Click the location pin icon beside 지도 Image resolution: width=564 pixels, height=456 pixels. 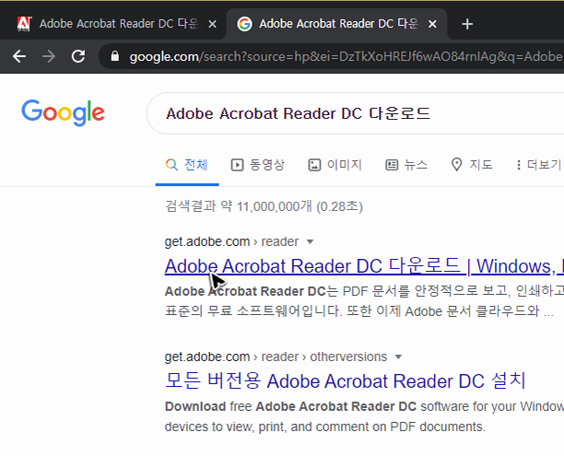[x=456, y=165]
